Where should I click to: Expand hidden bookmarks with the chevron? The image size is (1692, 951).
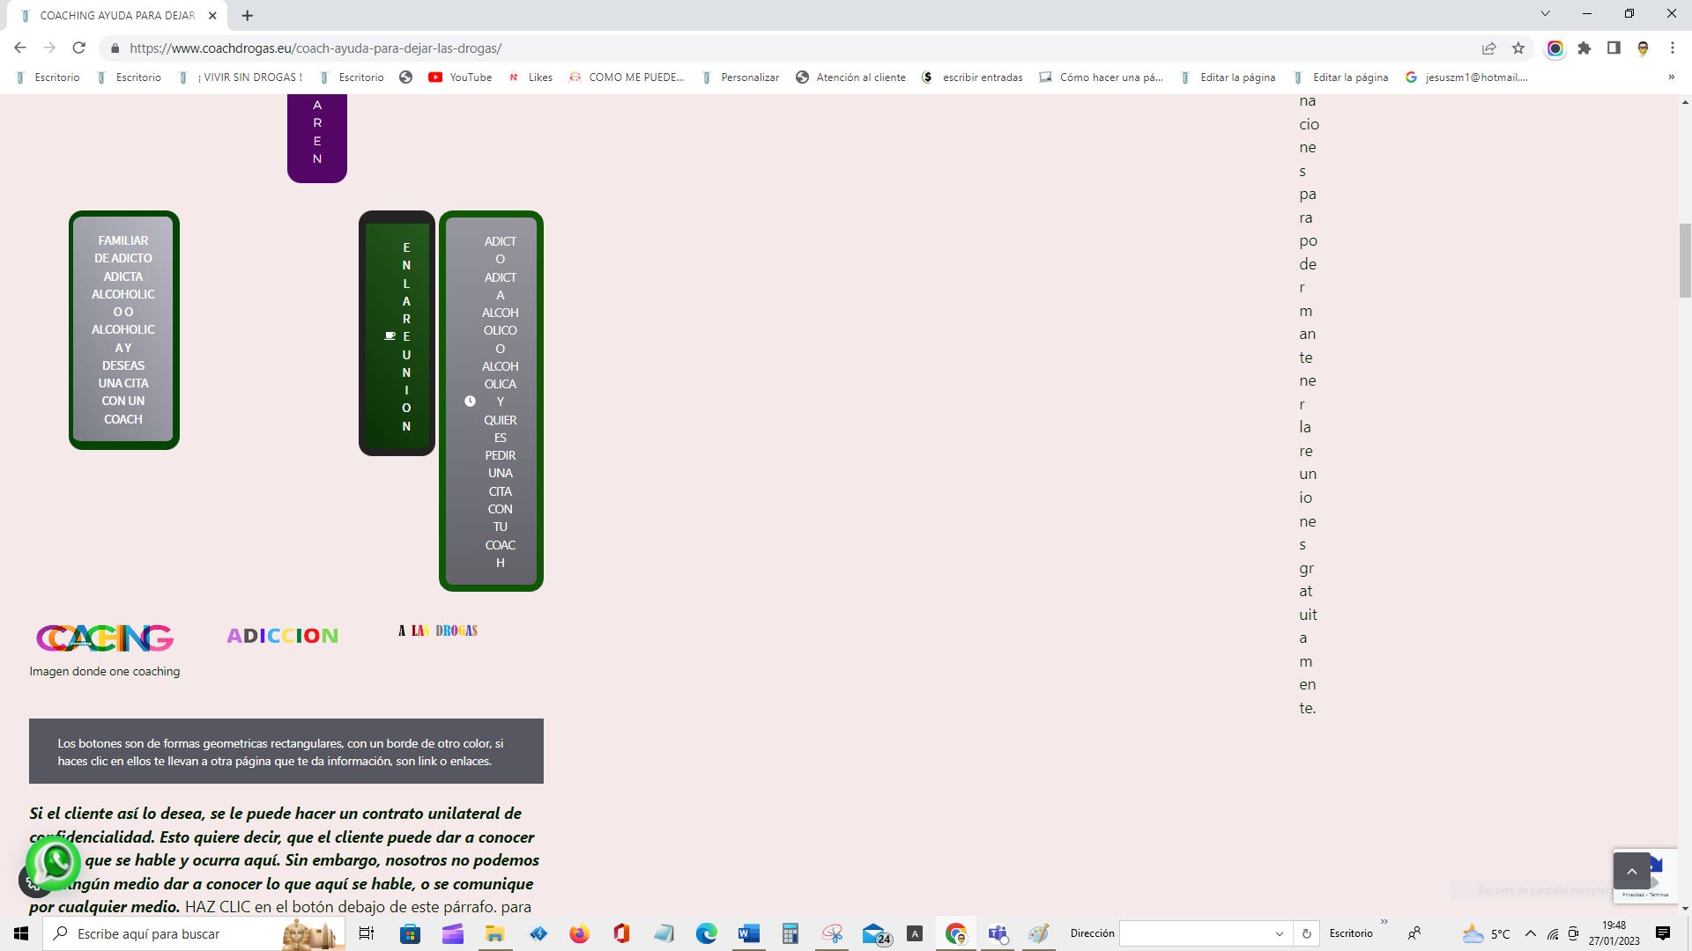(1671, 77)
